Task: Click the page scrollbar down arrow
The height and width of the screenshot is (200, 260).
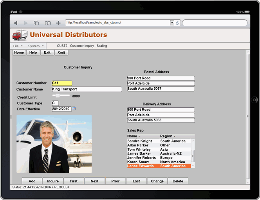Action: tap(248, 182)
